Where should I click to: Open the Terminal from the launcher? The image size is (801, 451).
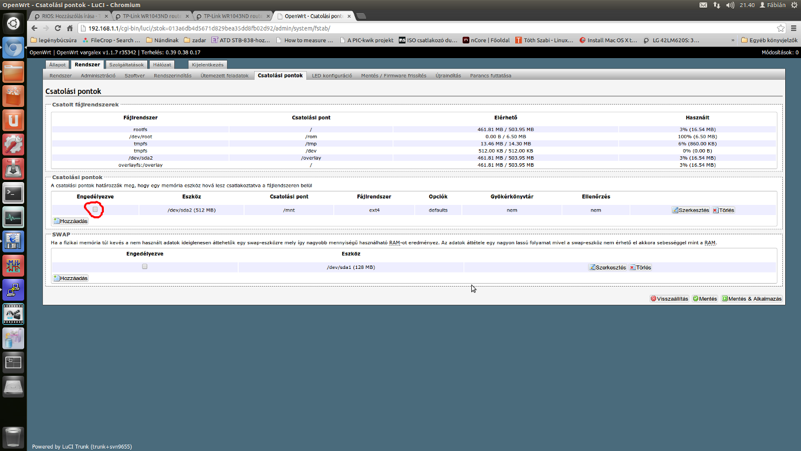(13, 193)
